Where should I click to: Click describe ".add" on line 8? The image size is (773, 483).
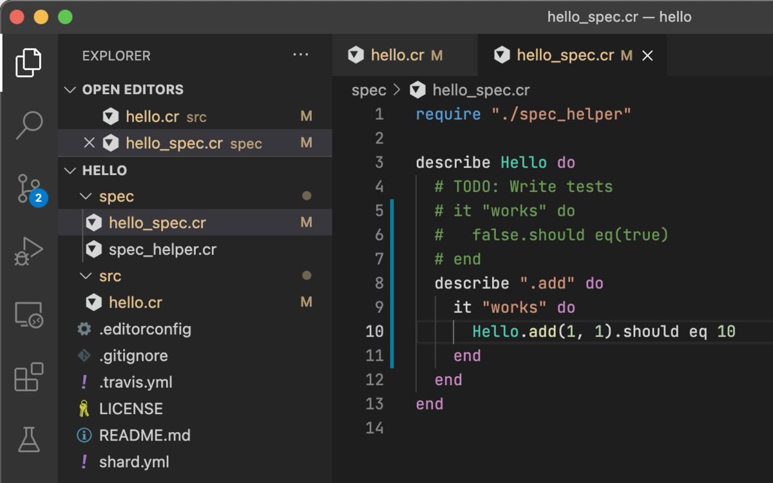tap(504, 283)
